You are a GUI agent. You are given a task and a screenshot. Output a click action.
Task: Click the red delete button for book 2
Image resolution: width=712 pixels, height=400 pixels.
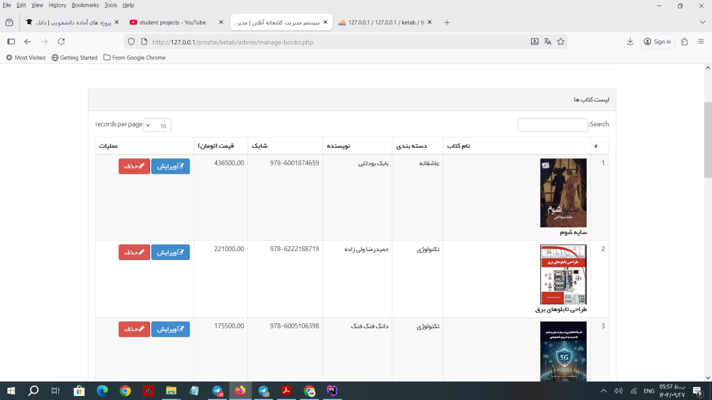tap(134, 252)
